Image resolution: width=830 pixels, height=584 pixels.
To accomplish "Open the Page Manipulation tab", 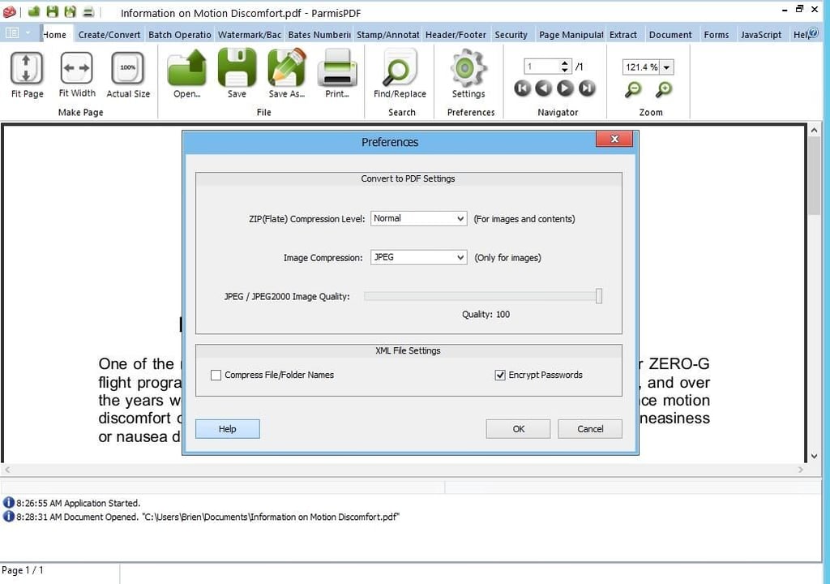I will [x=571, y=34].
